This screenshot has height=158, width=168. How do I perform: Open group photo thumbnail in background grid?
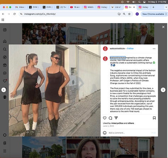point(44,34)
